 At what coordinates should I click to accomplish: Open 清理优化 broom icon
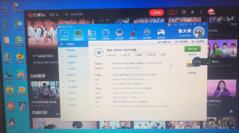tap(133, 32)
